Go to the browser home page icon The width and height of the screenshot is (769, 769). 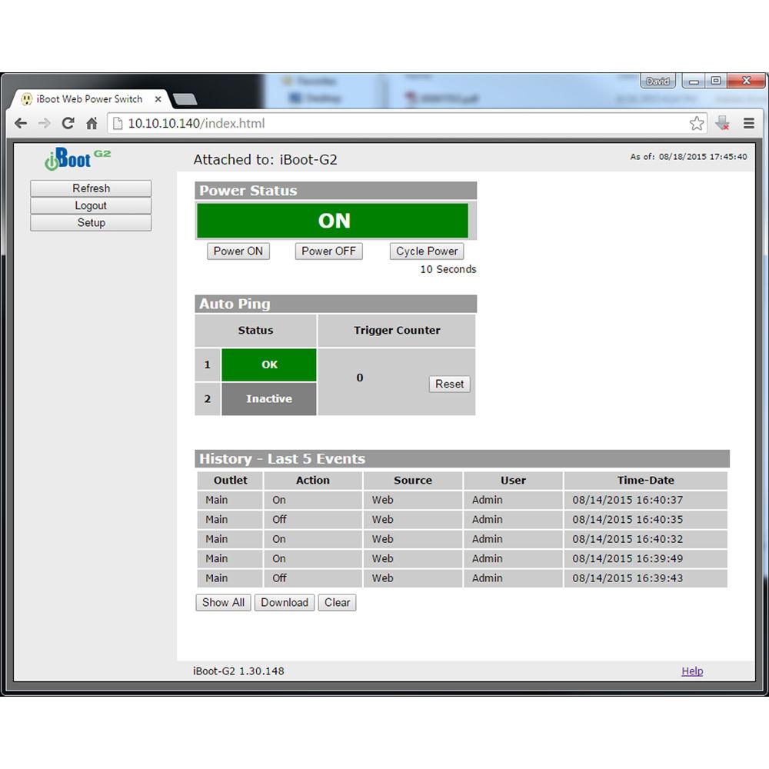pyautogui.click(x=92, y=123)
